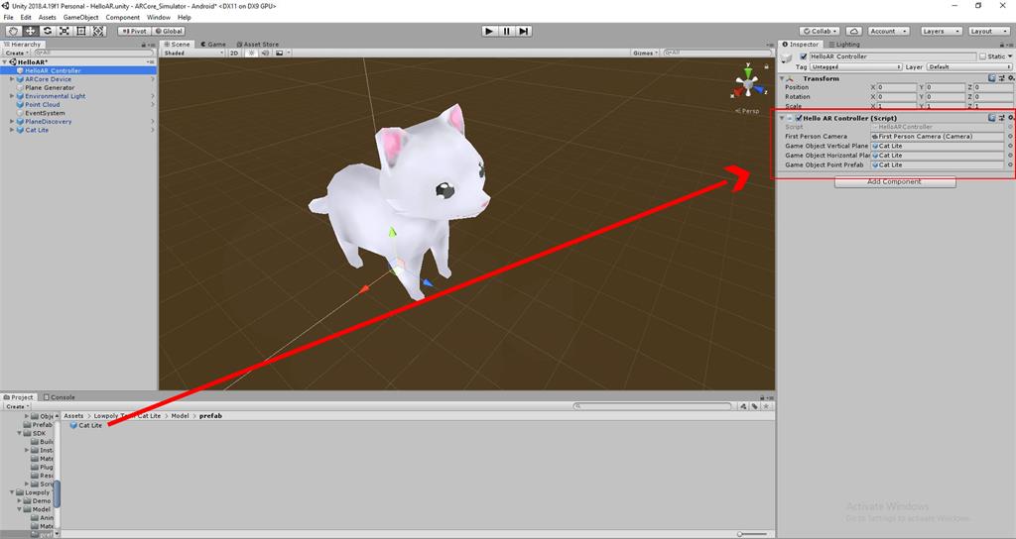Open Hello AR Controller preset icon

point(1001,118)
